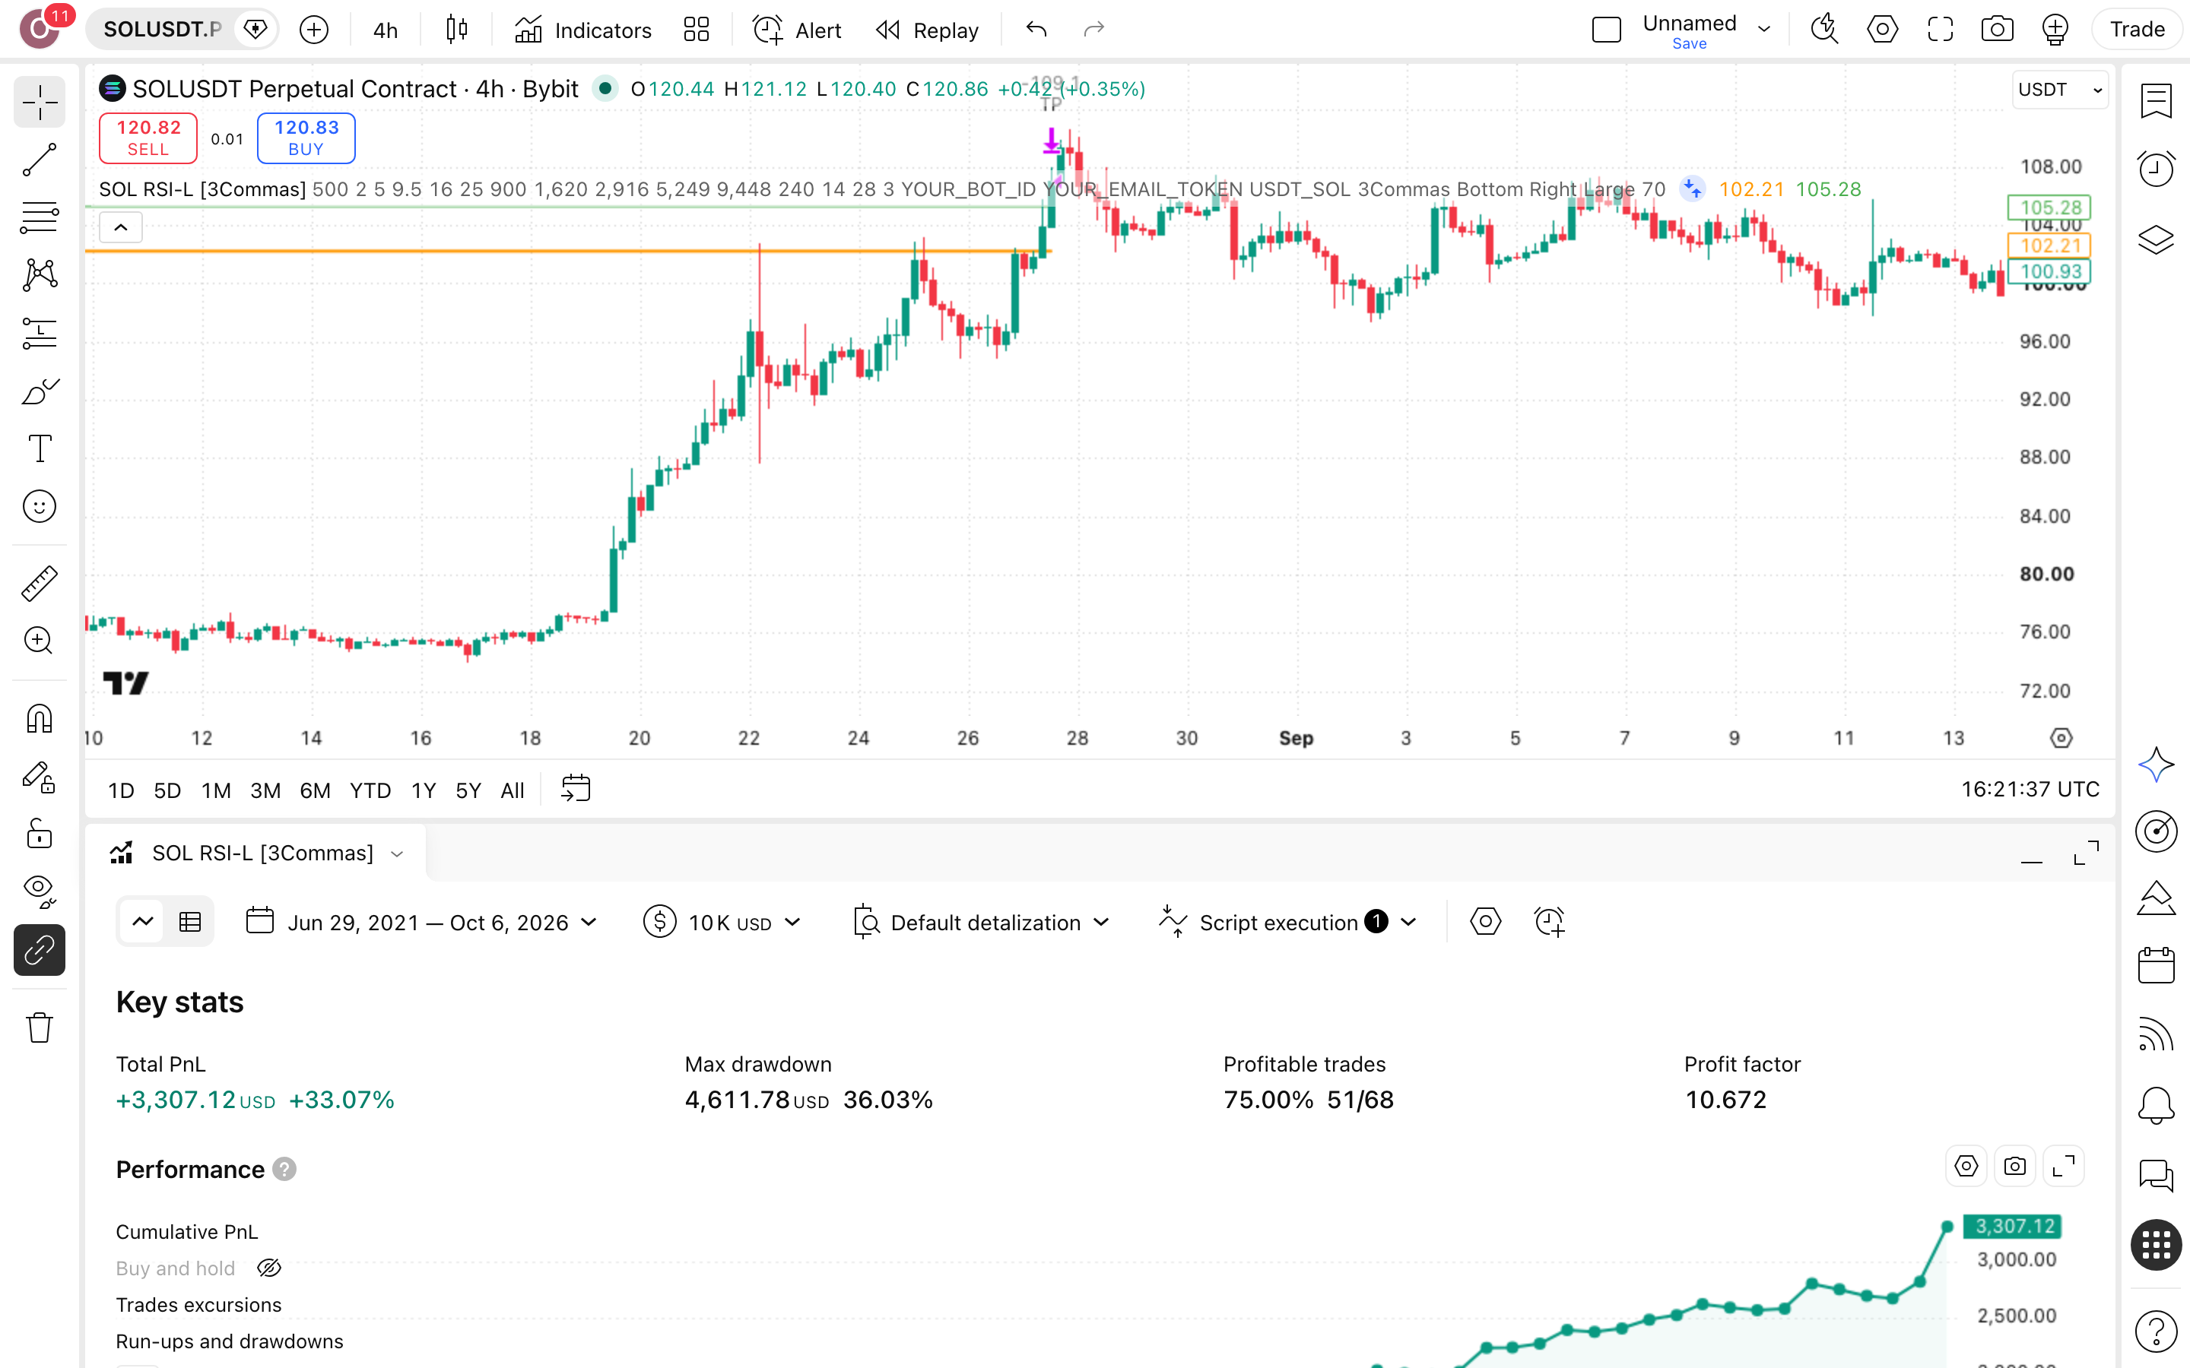Viewport: 2190px width, 1368px height.
Task: Switch strategy report to chart view
Action: 142,922
